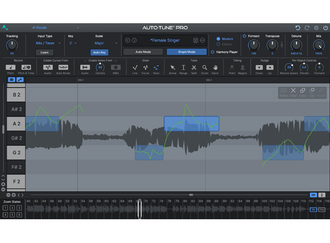Click the Female Singer preset name
Screen dimensions: 330x243
tap(165, 40)
